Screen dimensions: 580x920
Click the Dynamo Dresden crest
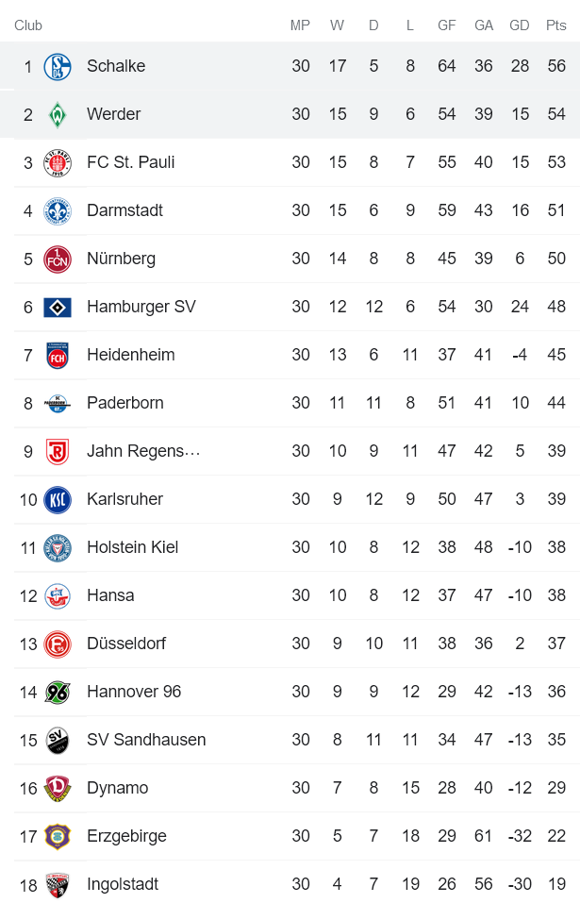click(57, 788)
